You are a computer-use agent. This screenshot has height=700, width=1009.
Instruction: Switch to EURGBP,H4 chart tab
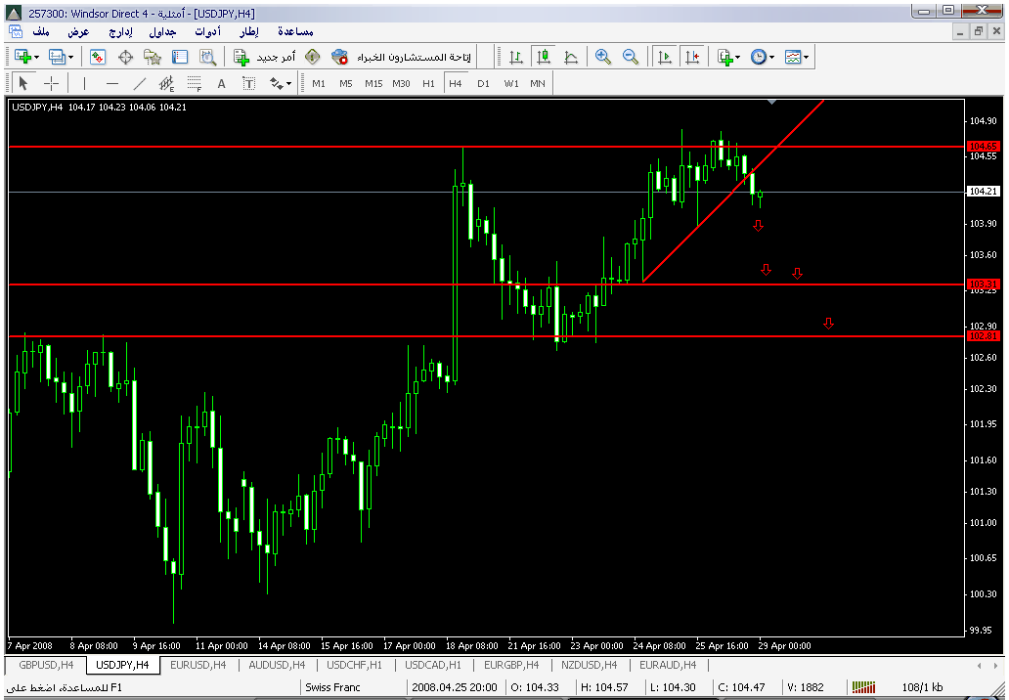coord(511,665)
